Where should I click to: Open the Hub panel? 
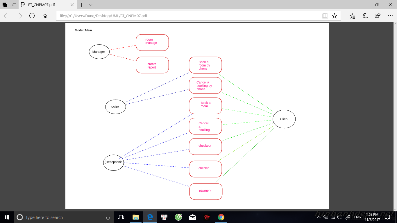coord(352,16)
